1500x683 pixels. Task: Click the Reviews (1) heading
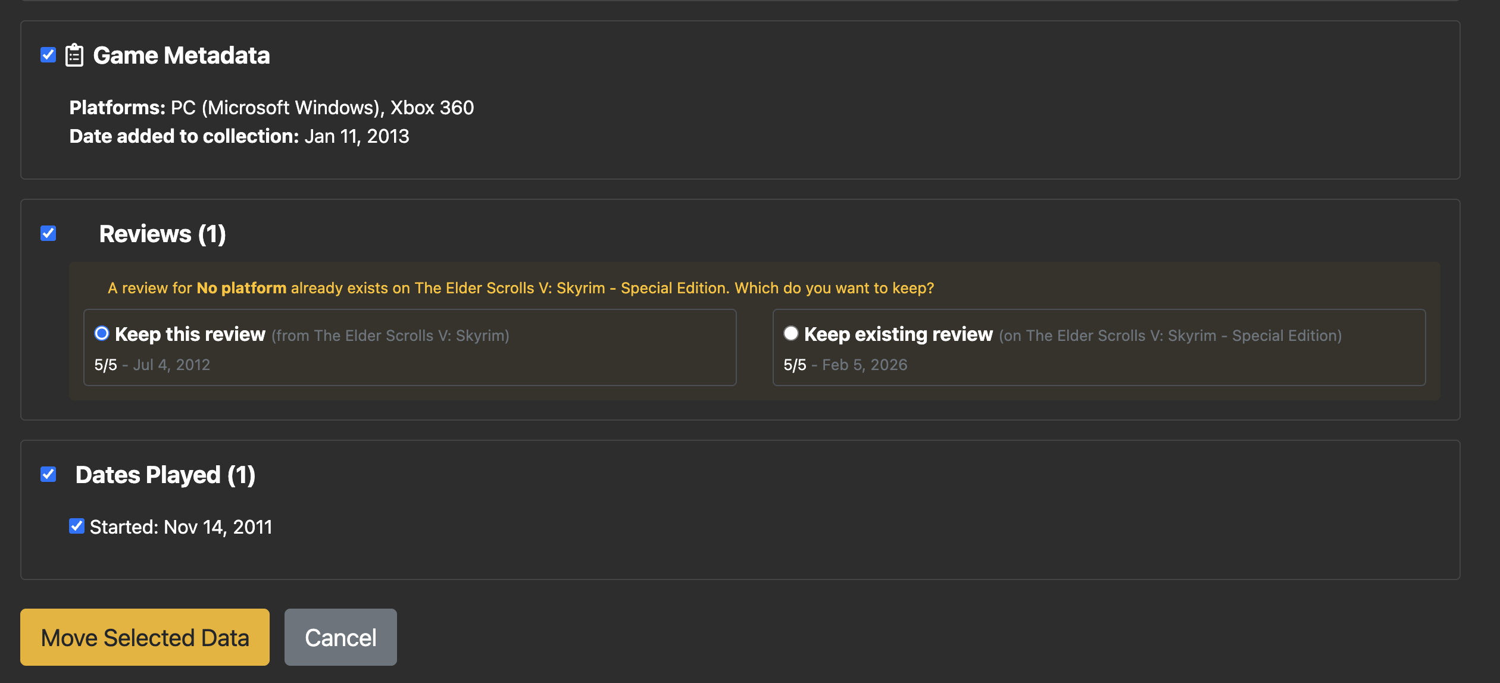coord(162,234)
